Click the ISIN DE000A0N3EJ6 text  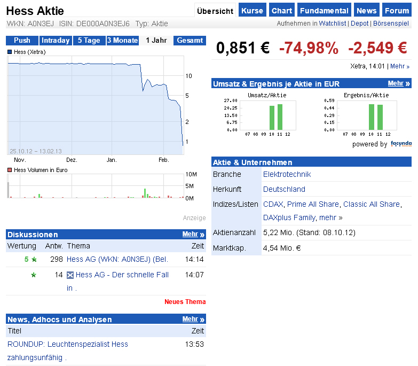tap(94, 24)
